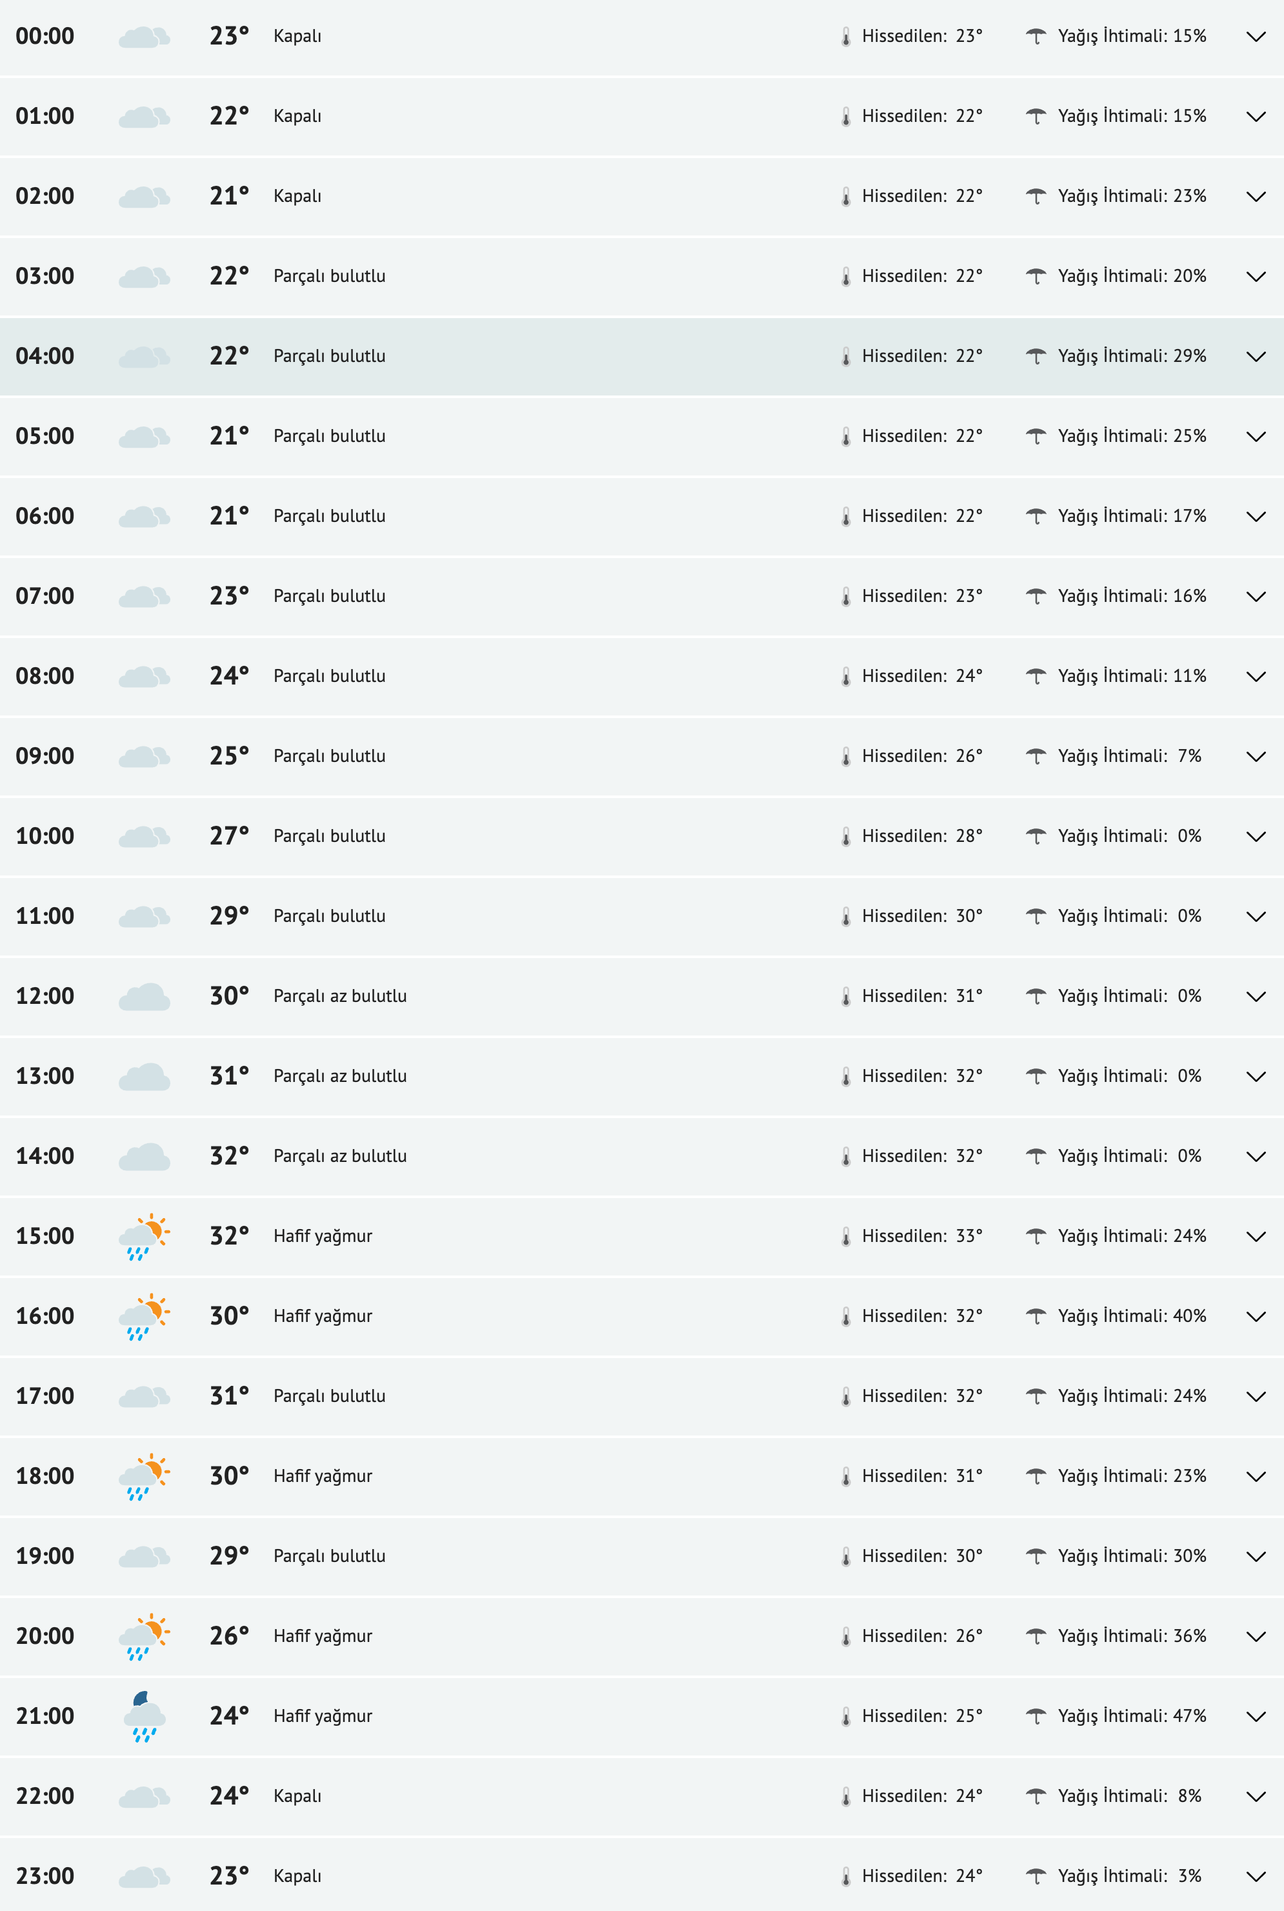Click the light rain icon at 18:00
1284x1911 pixels.
coord(144,1476)
